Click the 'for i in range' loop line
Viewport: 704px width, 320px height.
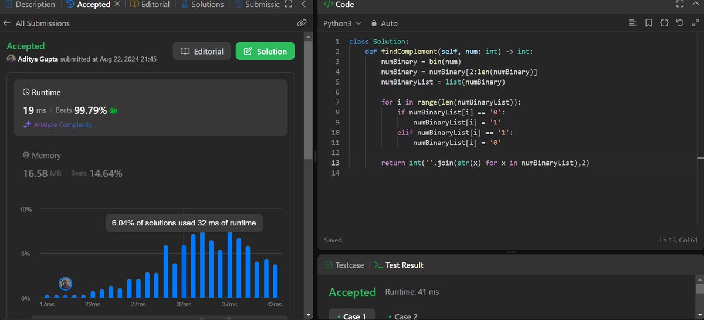coord(451,102)
